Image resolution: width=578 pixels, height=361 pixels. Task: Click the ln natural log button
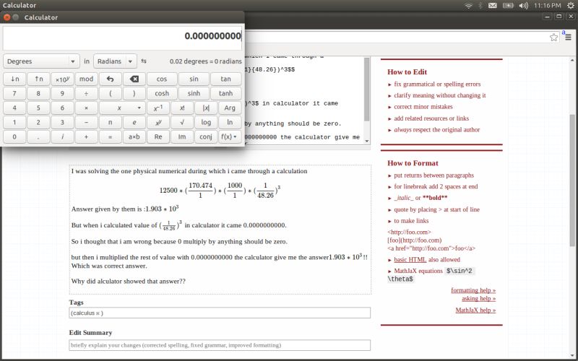230,122
